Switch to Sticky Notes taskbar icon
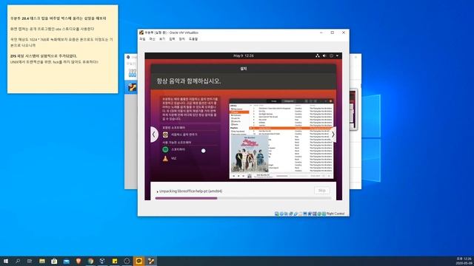474x266 pixels. click(x=115, y=261)
